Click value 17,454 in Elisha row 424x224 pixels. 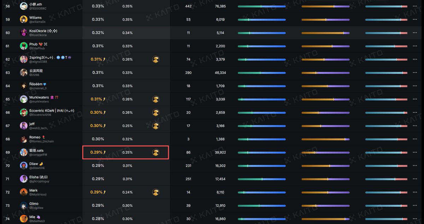point(220,179)
